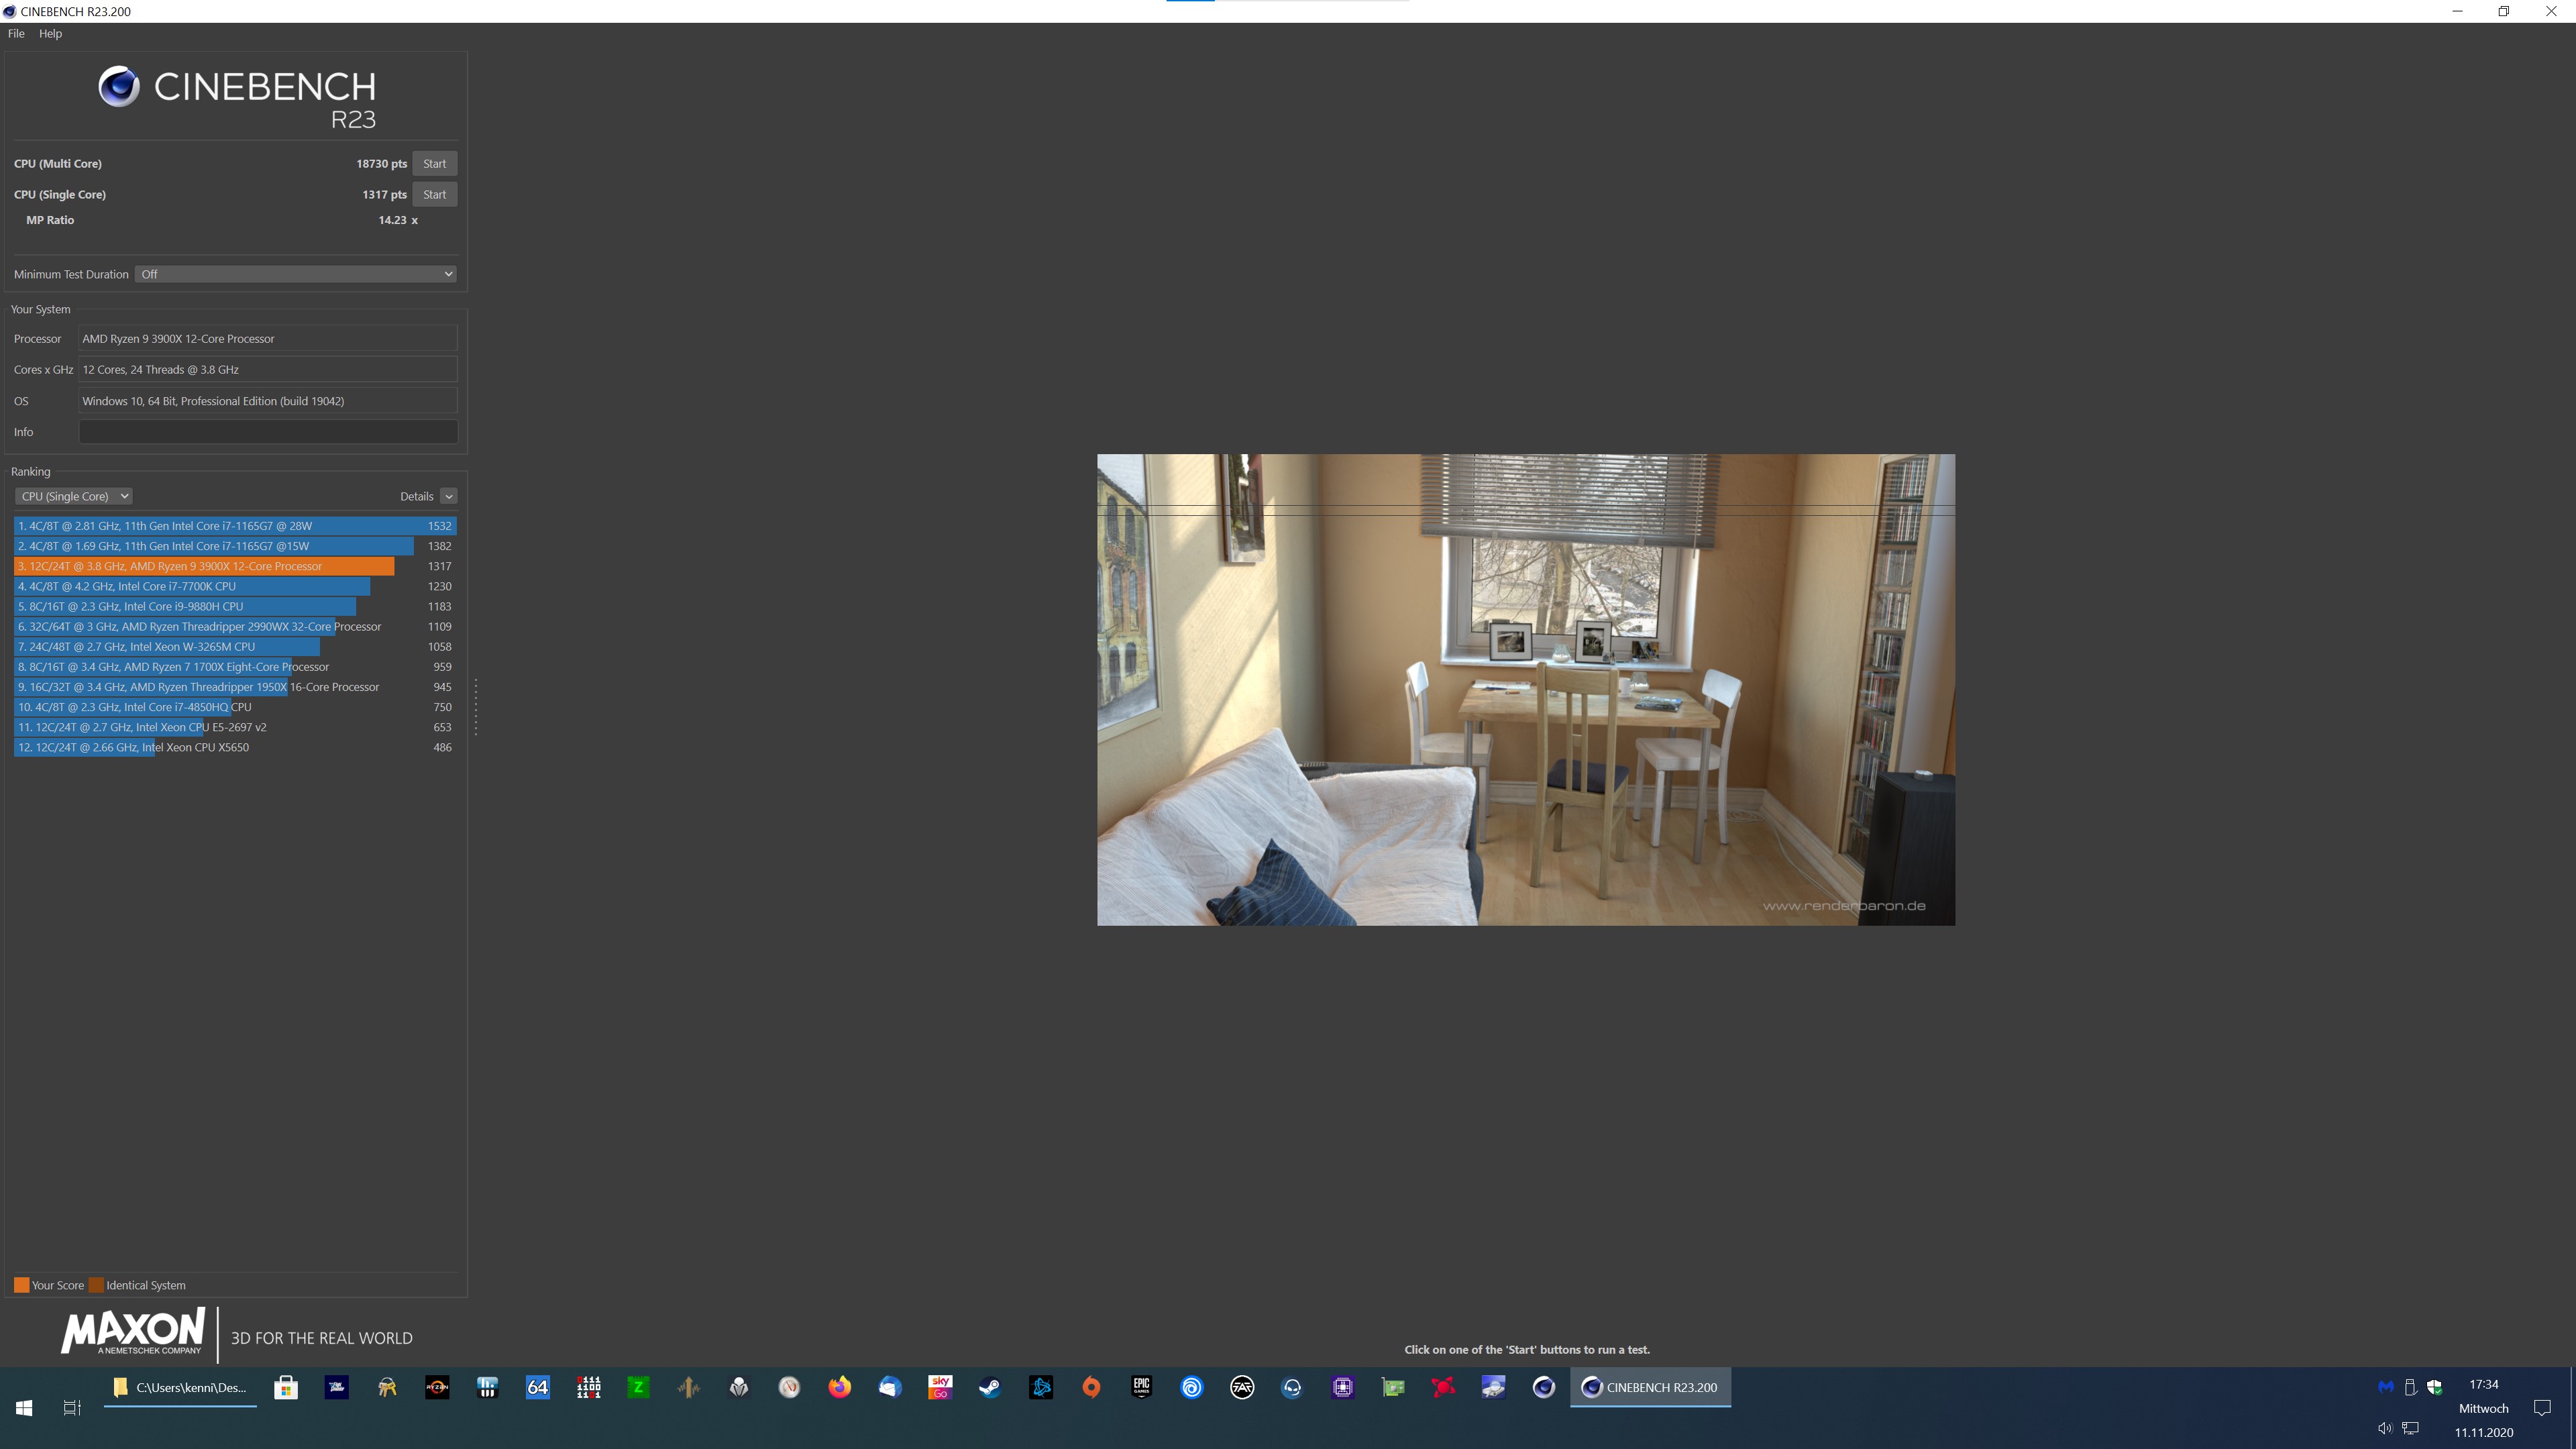Open the File menu

(16, 33)
